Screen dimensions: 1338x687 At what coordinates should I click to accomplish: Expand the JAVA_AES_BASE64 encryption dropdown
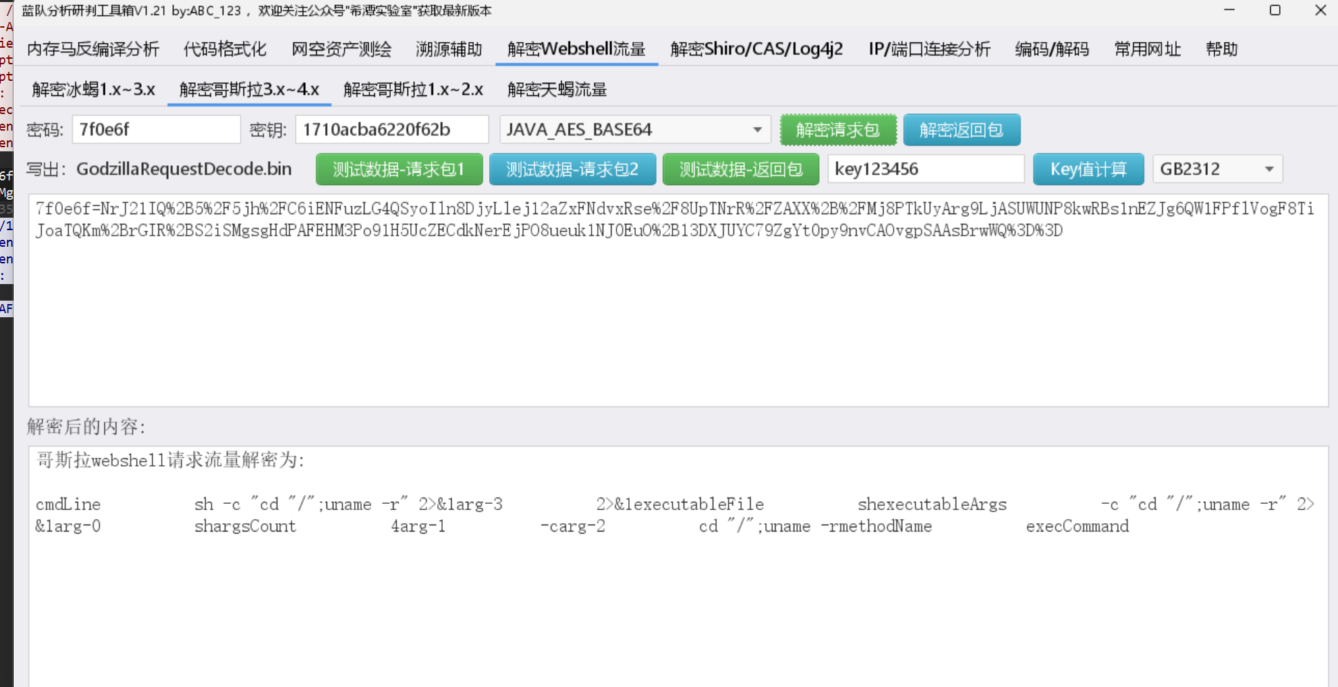coord(634,130)
